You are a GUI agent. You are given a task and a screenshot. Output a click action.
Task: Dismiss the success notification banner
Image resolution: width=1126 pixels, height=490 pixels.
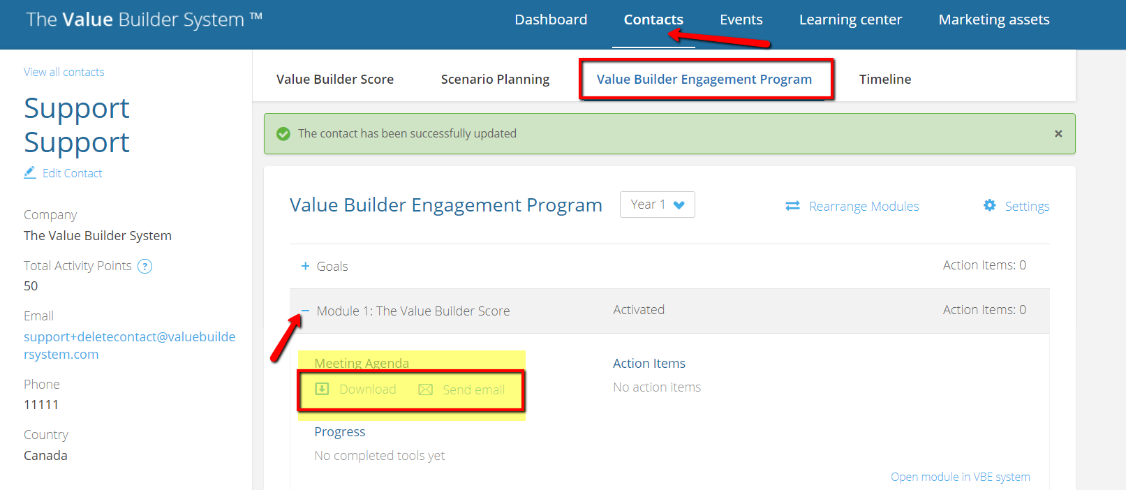1058,133
